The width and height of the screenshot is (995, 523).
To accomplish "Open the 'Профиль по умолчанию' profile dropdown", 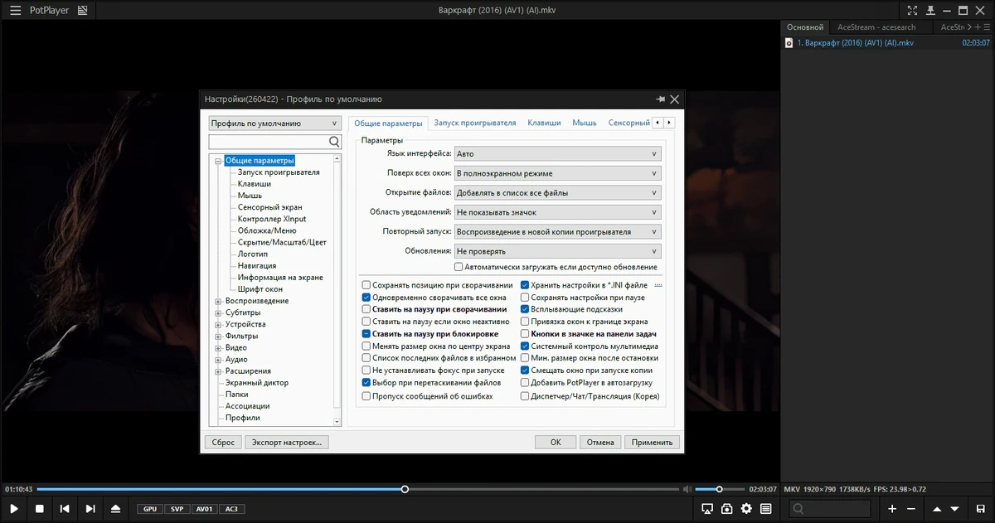I will tap(274, 123).
